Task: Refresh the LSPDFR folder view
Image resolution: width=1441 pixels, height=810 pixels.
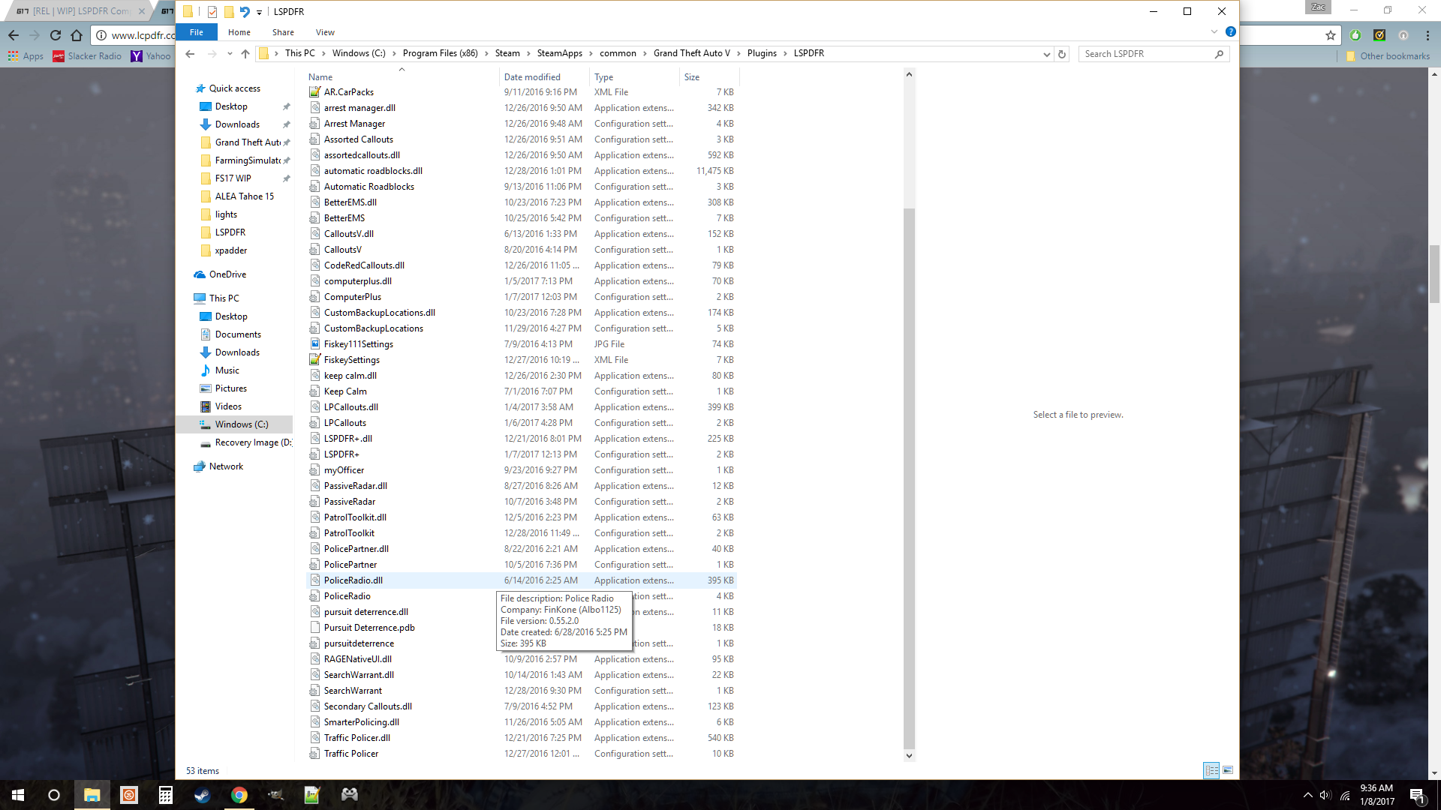Action: click(x=1061, y=54)
